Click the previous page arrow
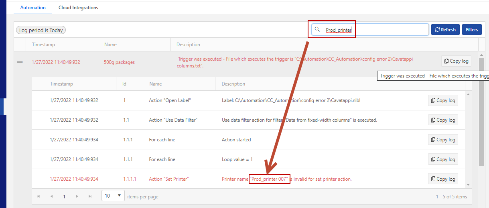The image size is (489, 208). (51, 196)
